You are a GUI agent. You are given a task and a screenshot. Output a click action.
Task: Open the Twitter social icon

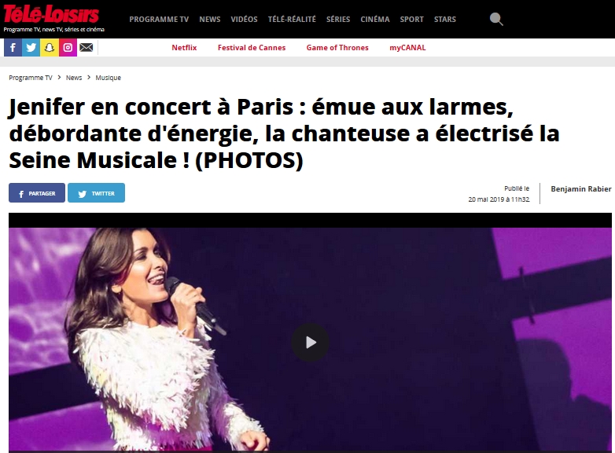coord(31,48)
